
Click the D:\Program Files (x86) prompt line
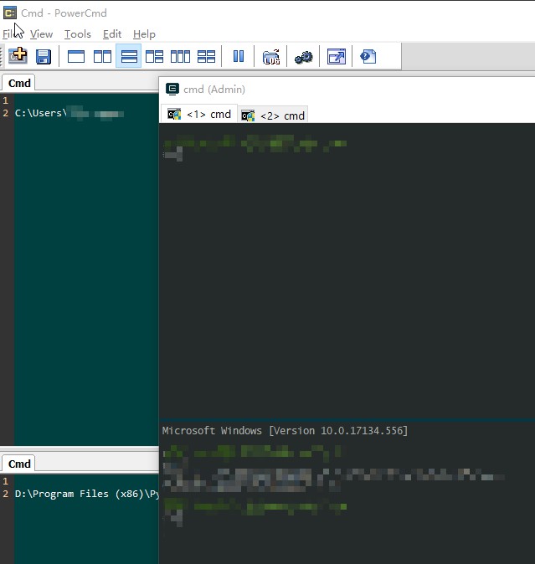pyautogui.click(x=85, y=494)
